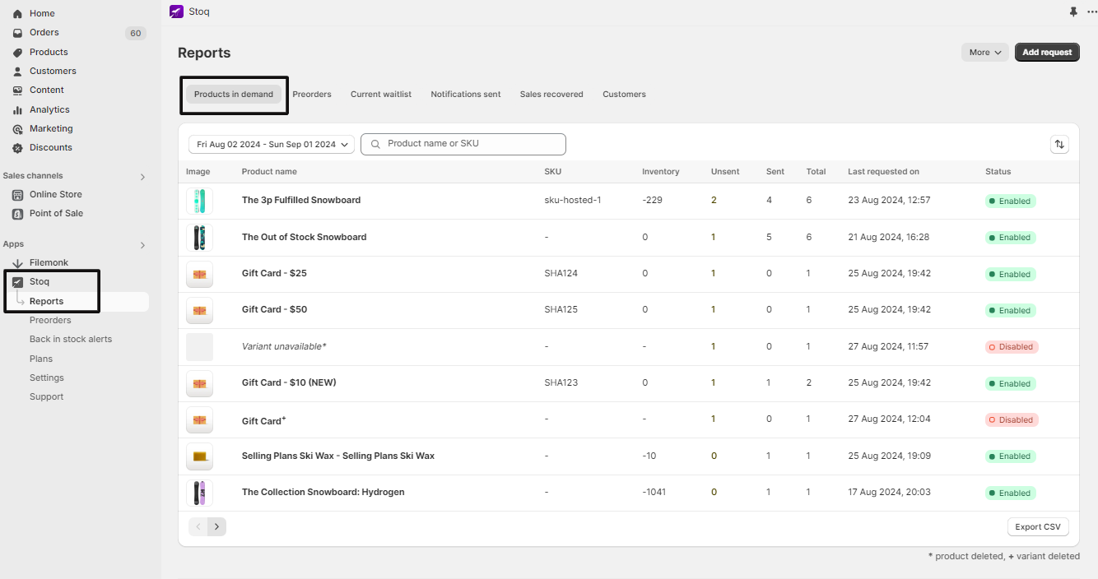Image resolution: width=1098 pixels, height=579 pixels.
Task: Click the Analytics bar chart icon
Action: point(17,109)
